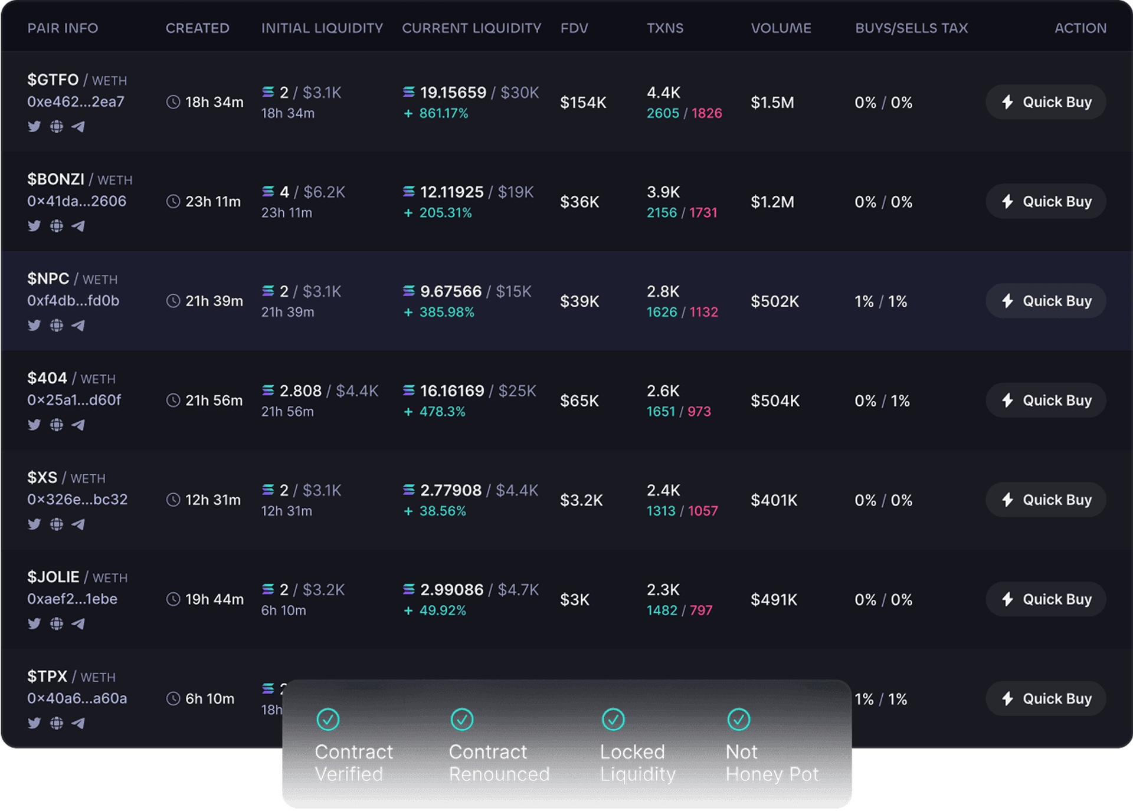1133x811 pixels.
Task: Open the $GTFO Telegram icon
Action: (x=78, y=126)
